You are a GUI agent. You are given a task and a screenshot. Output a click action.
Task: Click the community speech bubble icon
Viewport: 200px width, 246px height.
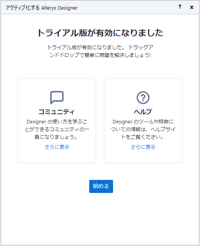click(x=57, y=97)
